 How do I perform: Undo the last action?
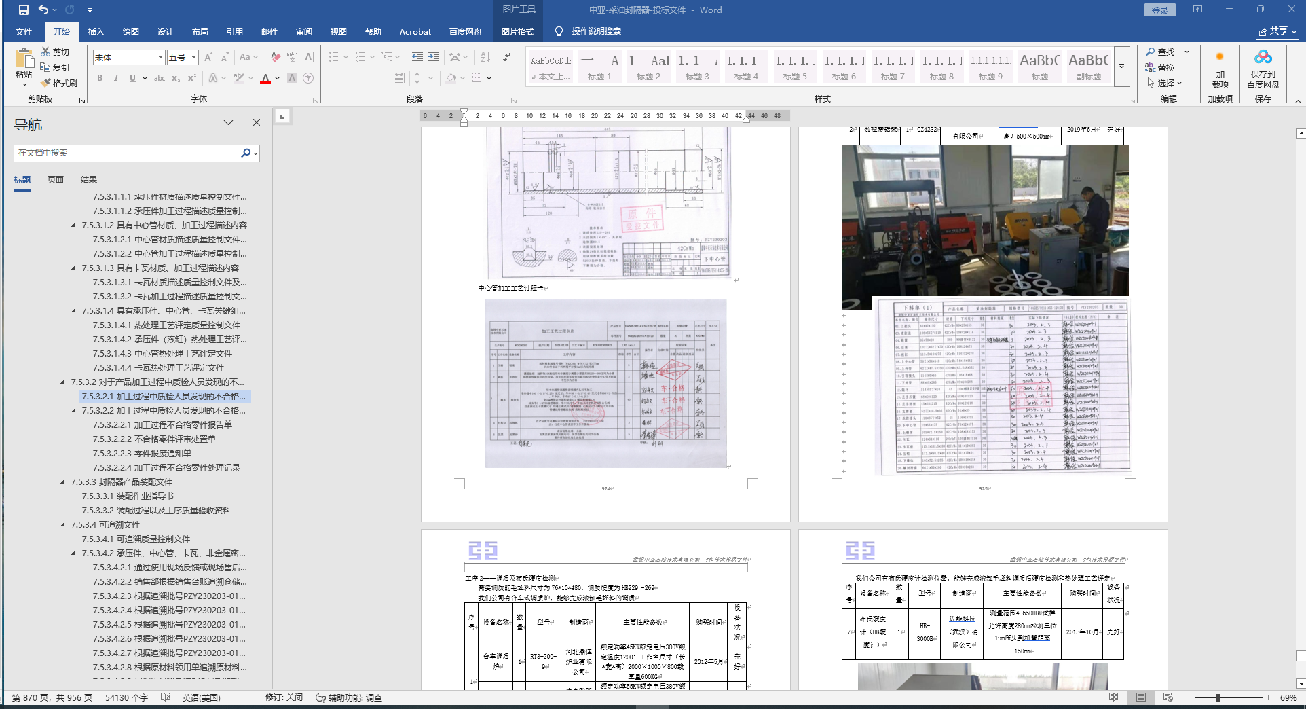tap(43, 10)
